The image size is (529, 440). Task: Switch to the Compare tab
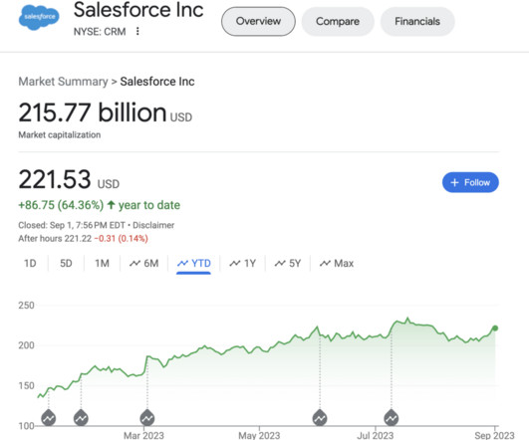338,21
